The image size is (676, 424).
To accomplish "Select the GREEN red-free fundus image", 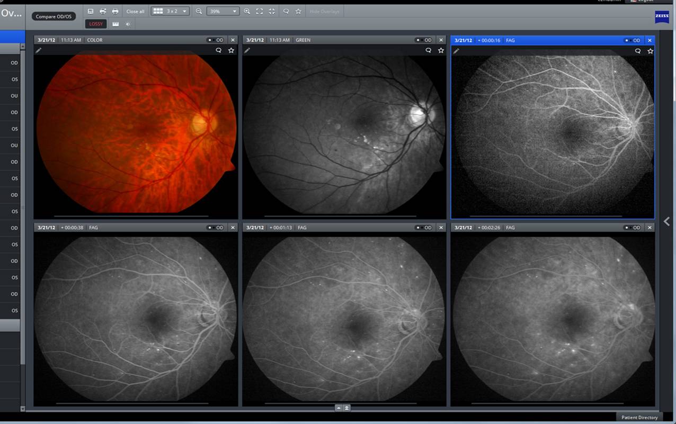I will pyautogui.click(x=344, y=131).
